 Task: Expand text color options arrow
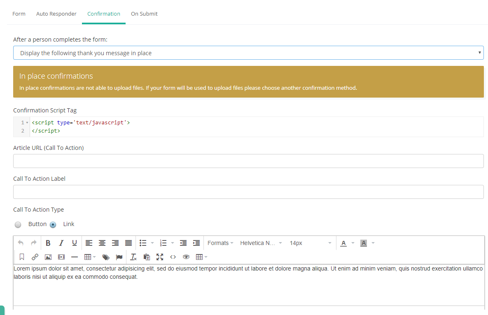353,243
